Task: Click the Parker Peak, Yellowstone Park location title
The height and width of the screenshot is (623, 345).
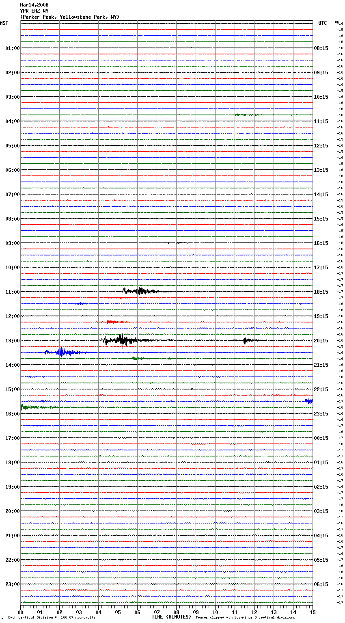Action: pos(69,17)
